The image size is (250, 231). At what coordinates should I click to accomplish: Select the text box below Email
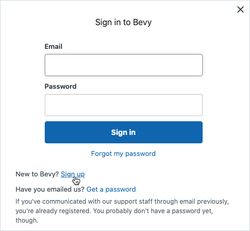pos(124,65)
